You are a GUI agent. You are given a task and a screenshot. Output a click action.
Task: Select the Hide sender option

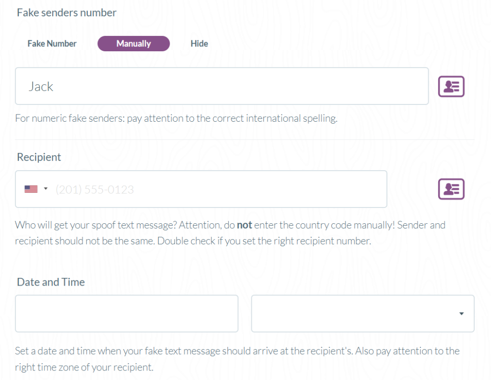[x=199, y=44]
